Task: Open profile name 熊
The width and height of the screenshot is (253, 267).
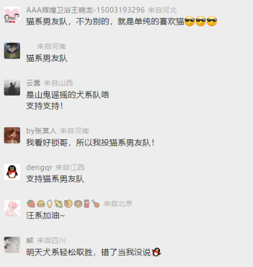Action: (30, 240)
